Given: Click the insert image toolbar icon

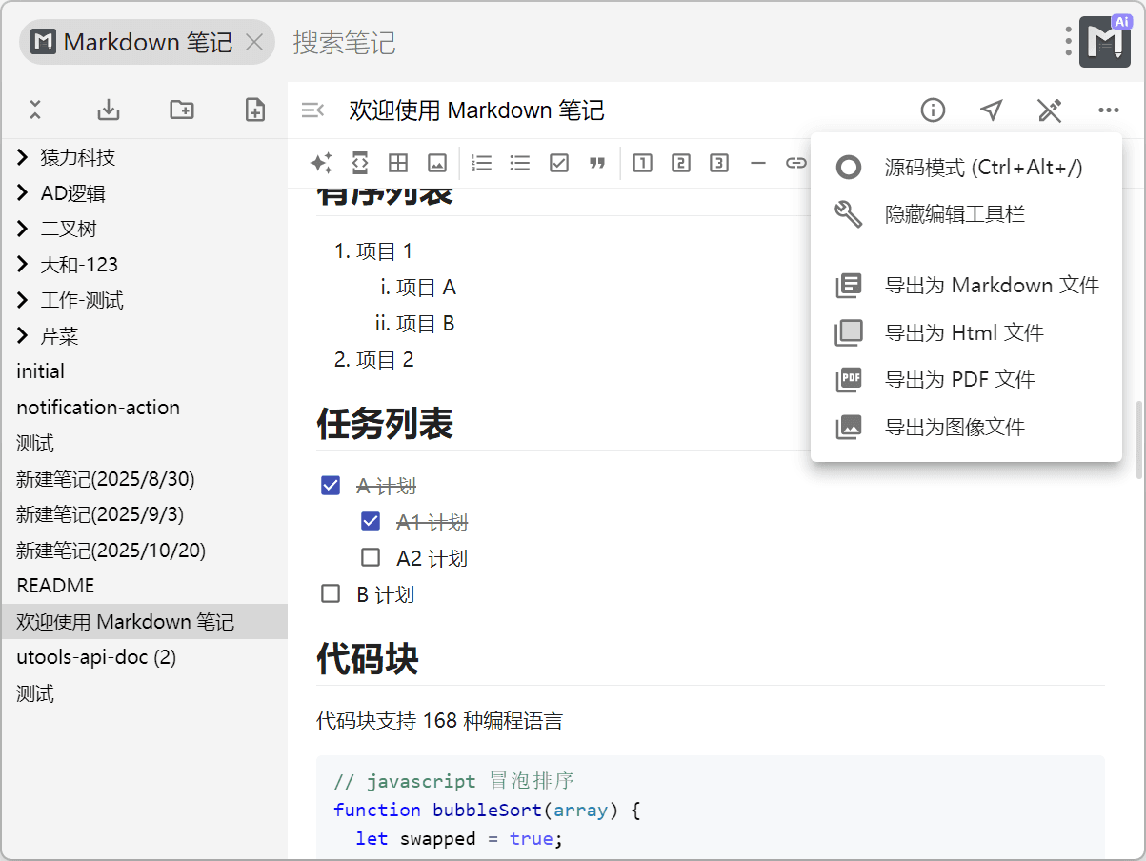Looking at the screenshot, I should 436,163.
